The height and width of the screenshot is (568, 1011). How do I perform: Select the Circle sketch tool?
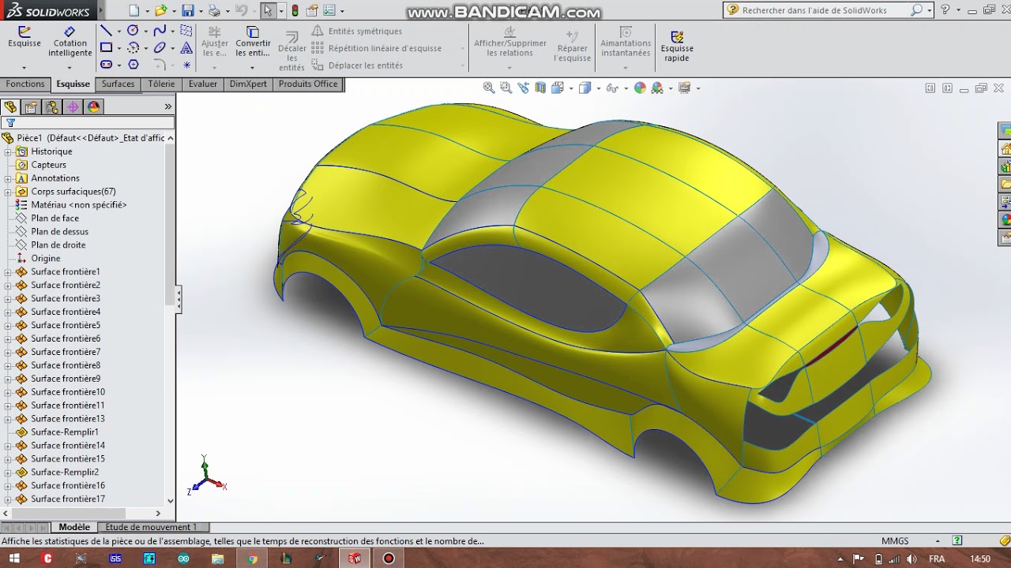click(133, 31)
